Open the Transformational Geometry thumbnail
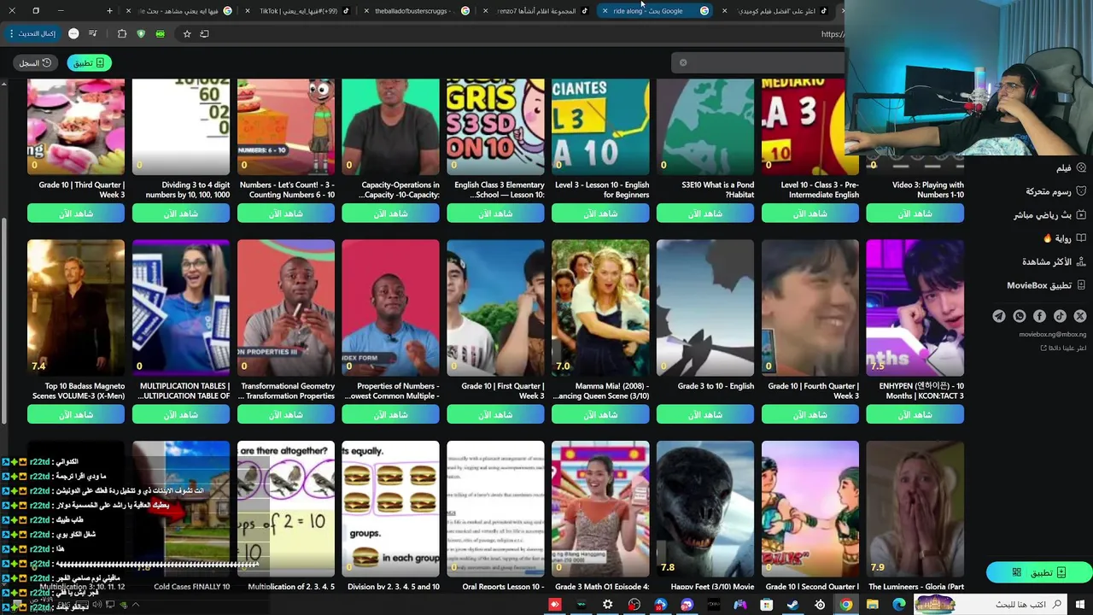This screenshot has height=615, width=1093. click(286, 307)
